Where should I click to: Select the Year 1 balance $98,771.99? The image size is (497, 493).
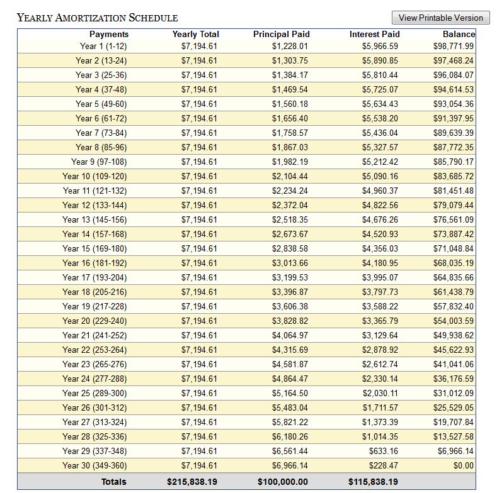[x=454, y=46]
